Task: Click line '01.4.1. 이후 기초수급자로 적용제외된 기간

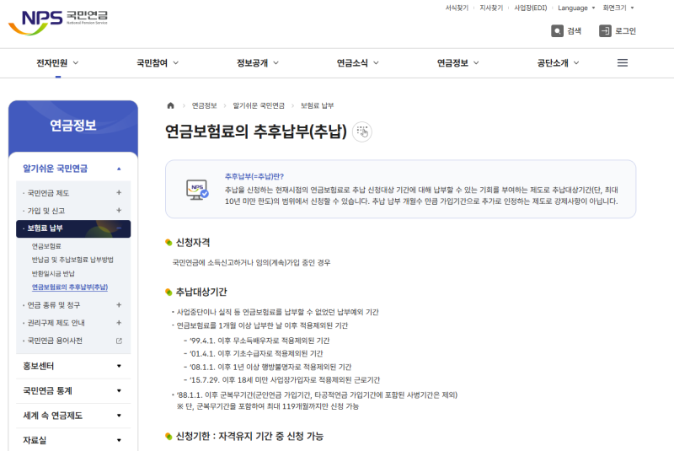Action: (256, 353)
